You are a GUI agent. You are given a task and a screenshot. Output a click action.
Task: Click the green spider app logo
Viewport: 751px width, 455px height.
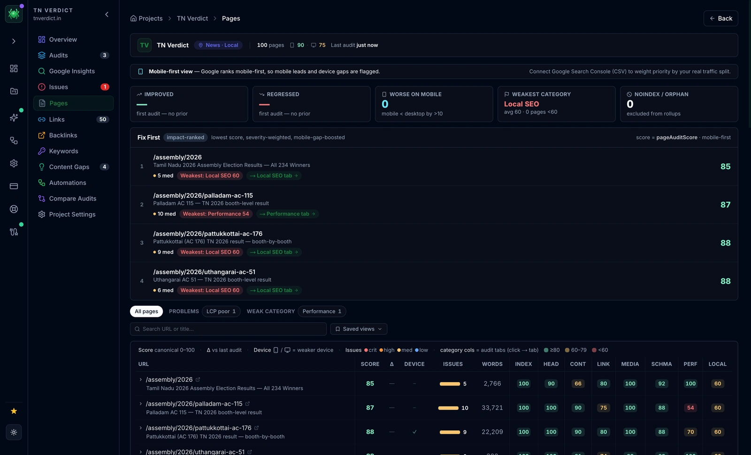click(x=14, y=14)
